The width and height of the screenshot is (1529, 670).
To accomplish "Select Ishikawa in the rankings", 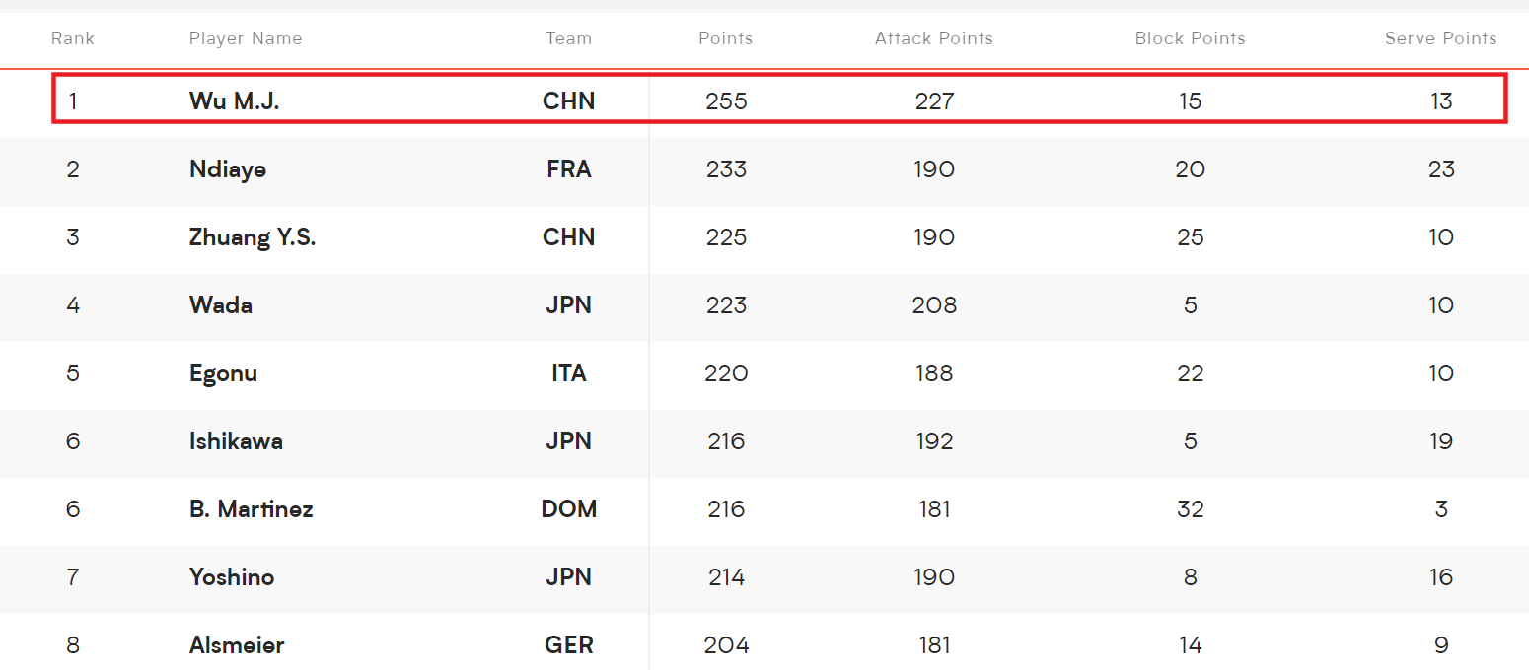I will tap(236, 441).
